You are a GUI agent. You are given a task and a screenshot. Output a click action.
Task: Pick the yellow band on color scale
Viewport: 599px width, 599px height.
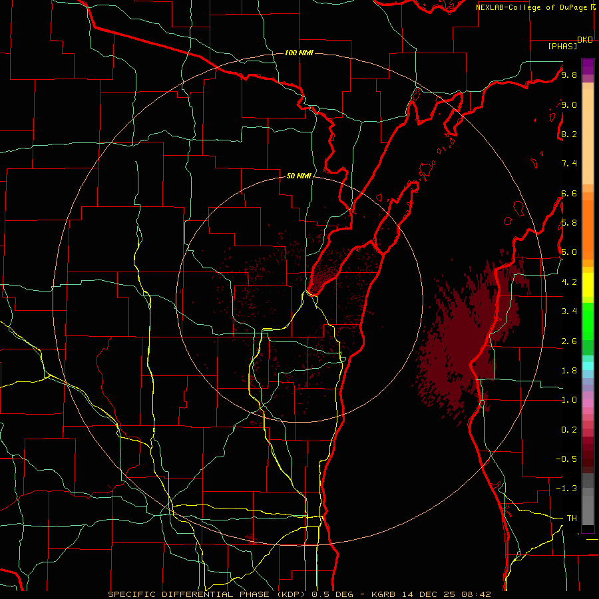(588, 285)
